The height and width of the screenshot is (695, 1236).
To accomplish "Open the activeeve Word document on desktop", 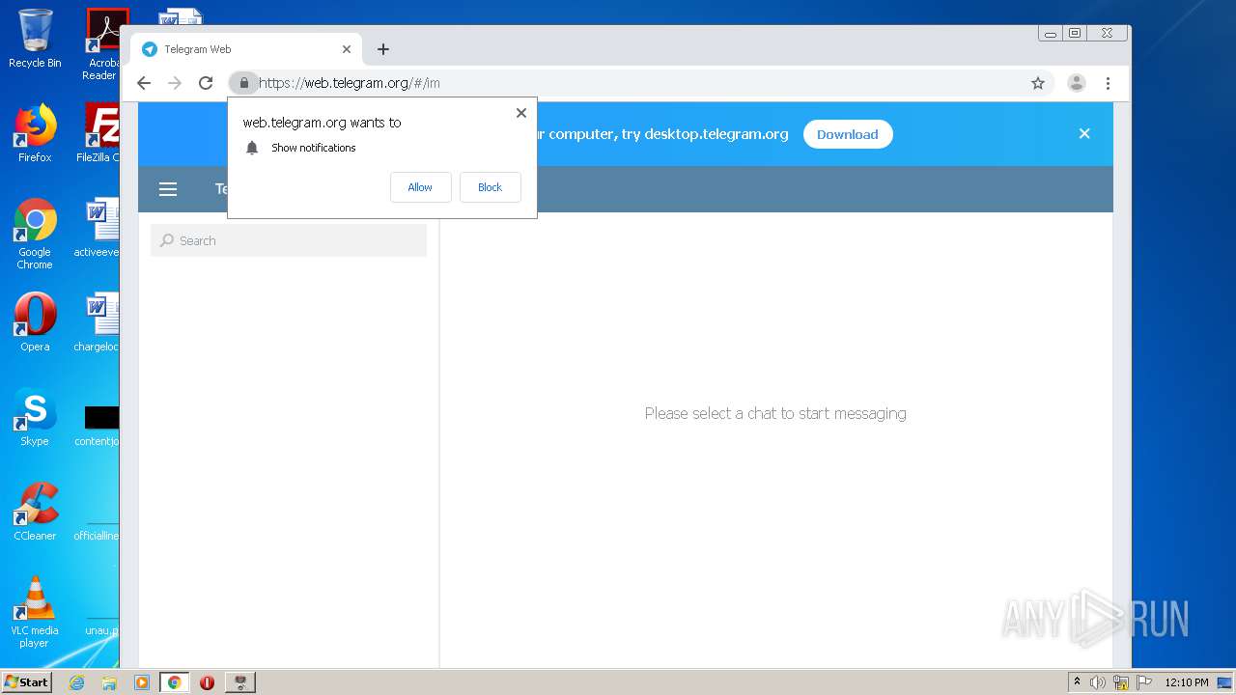I will tap(98, 229).
